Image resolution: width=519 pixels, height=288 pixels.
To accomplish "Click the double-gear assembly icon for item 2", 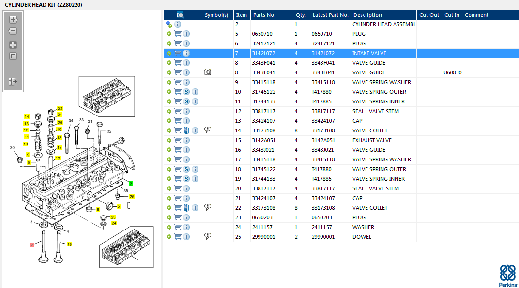I will (x=169, y=24).
